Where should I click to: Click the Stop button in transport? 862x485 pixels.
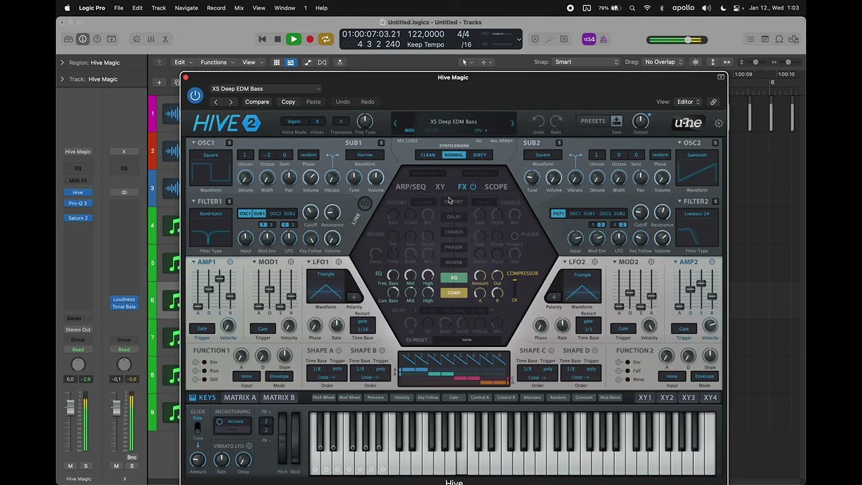pyautogui.click(x=277, y=39)
